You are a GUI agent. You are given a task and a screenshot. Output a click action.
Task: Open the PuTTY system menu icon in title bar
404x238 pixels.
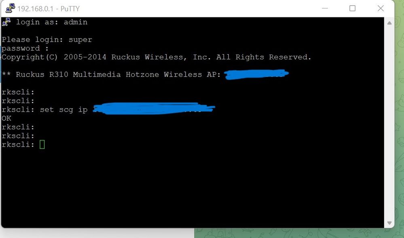tap(10, 8)
